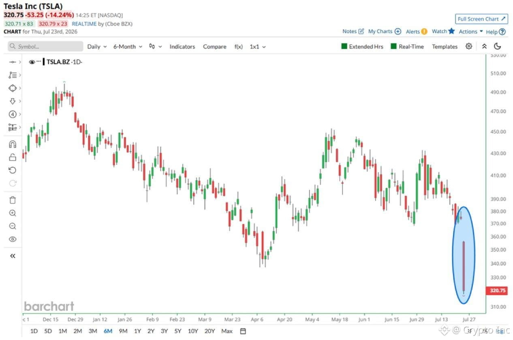
Task: Open the Indicators menu
Action: [182, 47]
